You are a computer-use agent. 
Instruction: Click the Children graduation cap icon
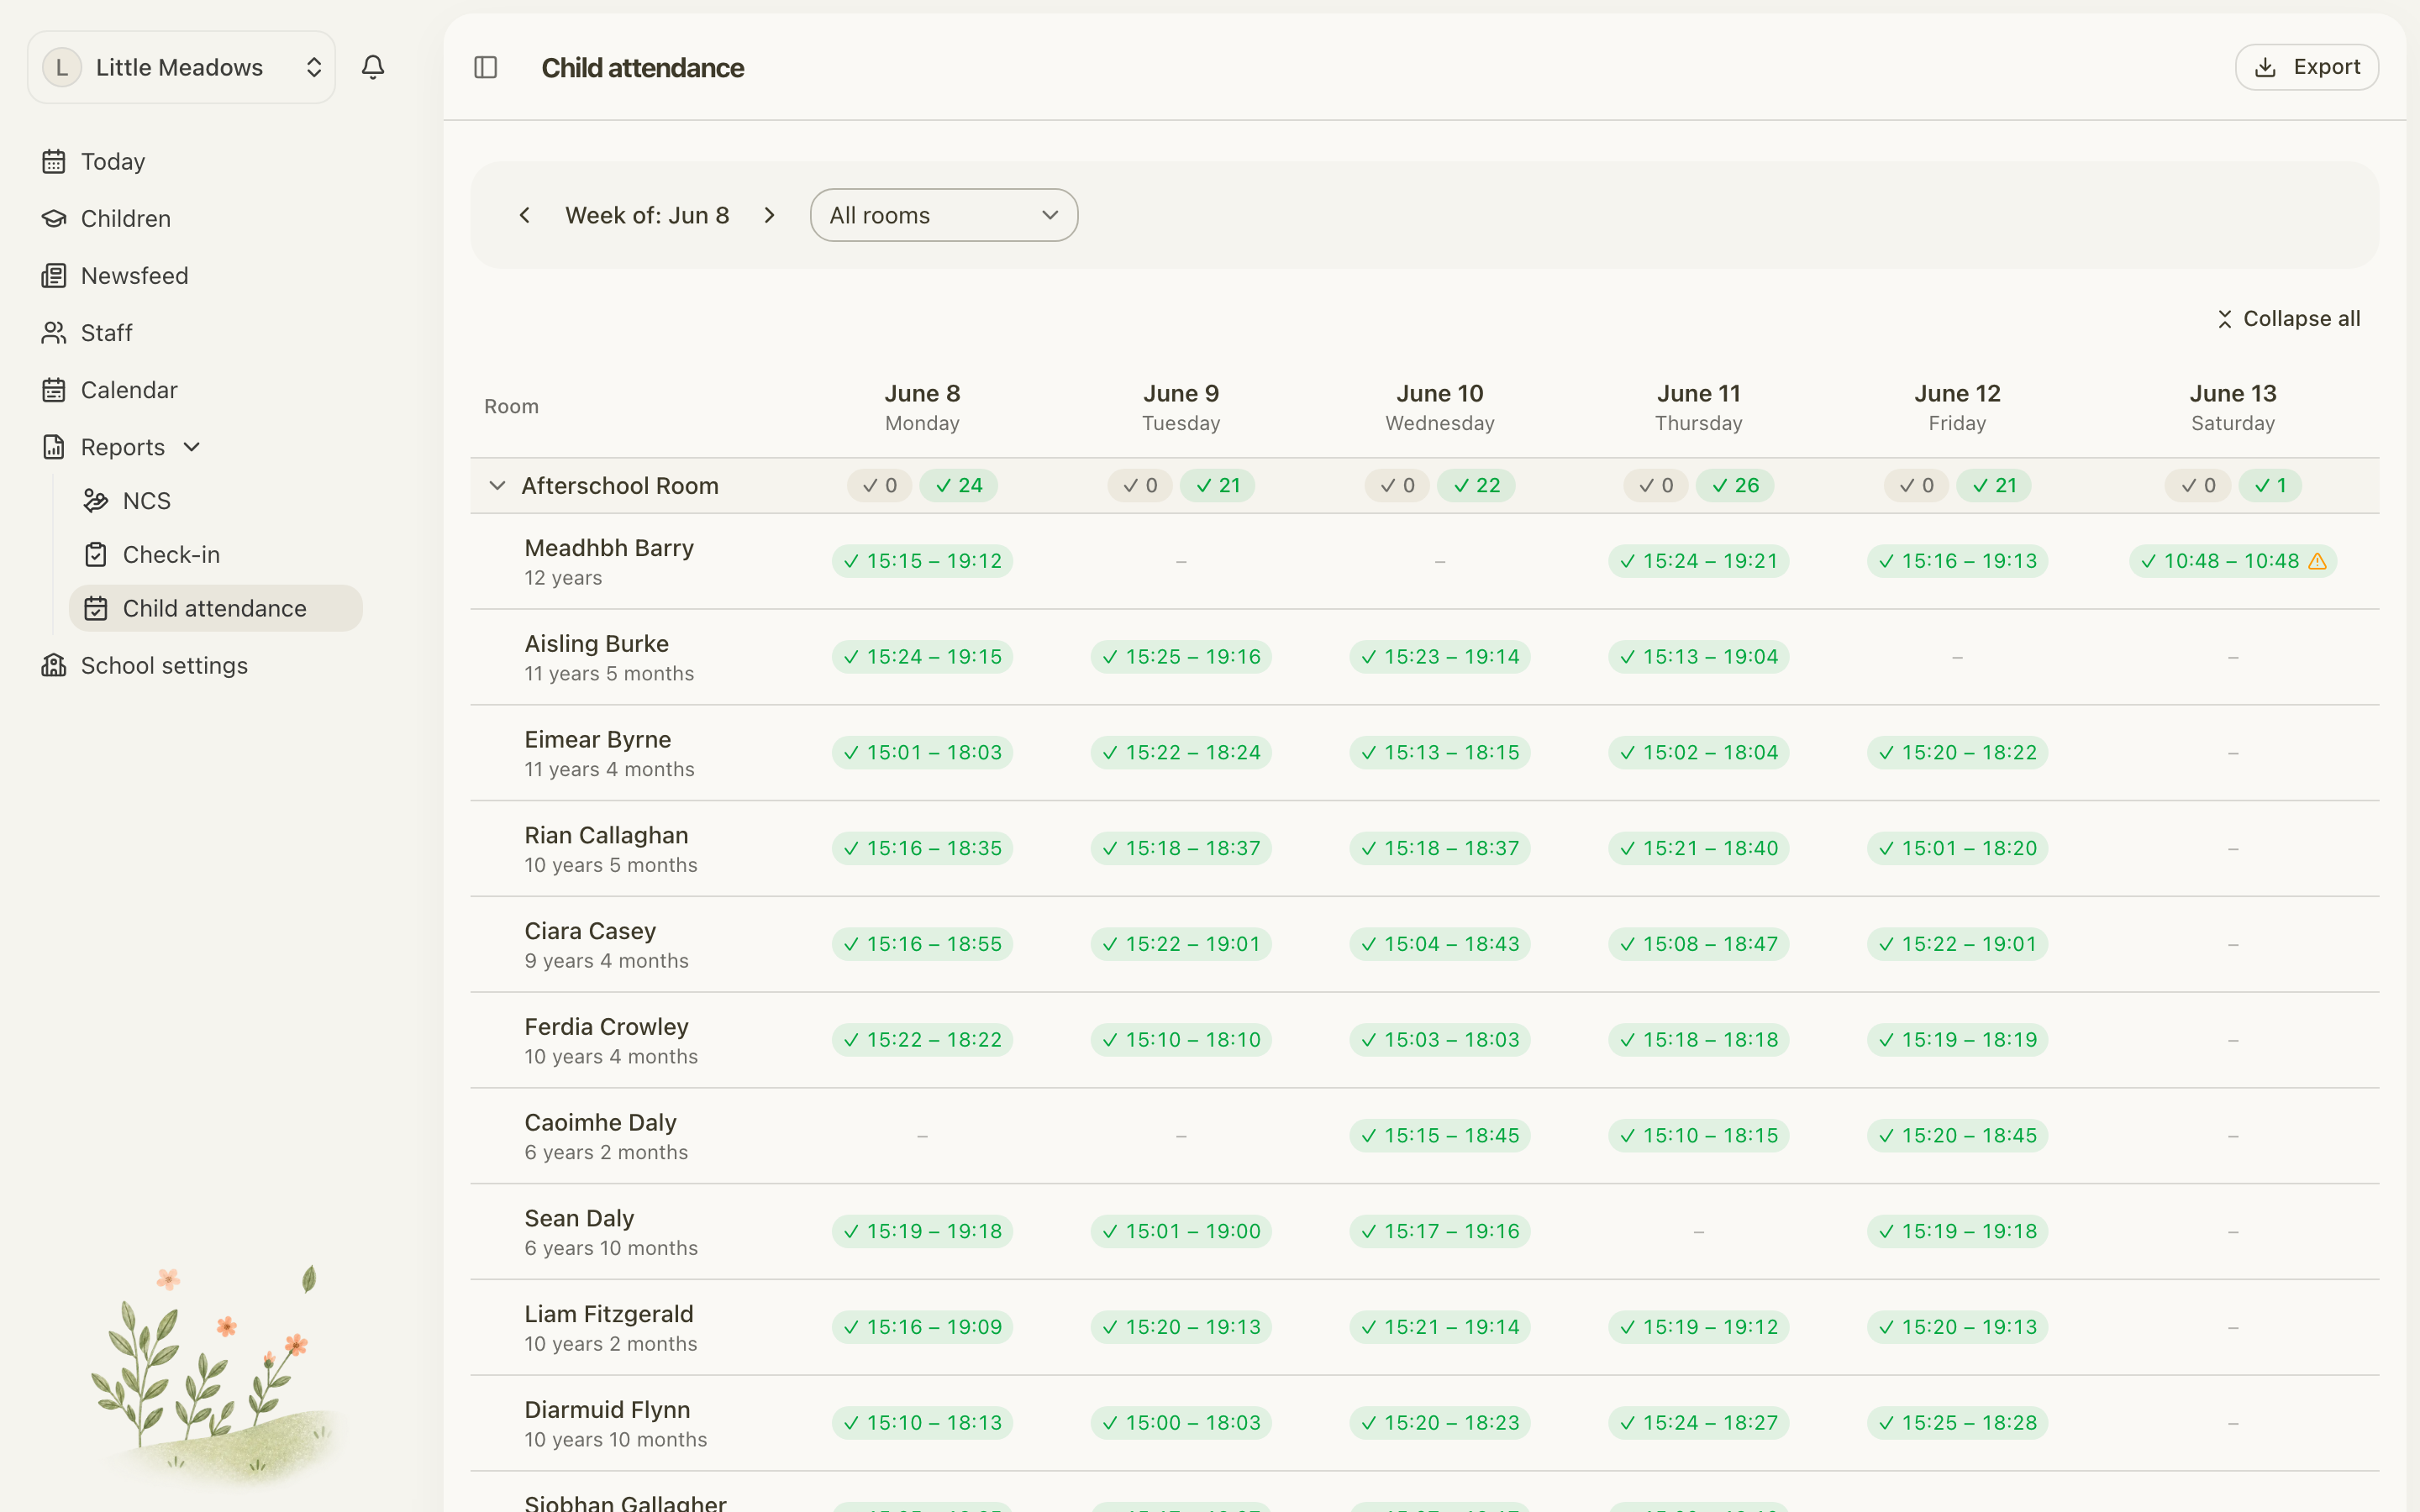(x=54, y=218)
